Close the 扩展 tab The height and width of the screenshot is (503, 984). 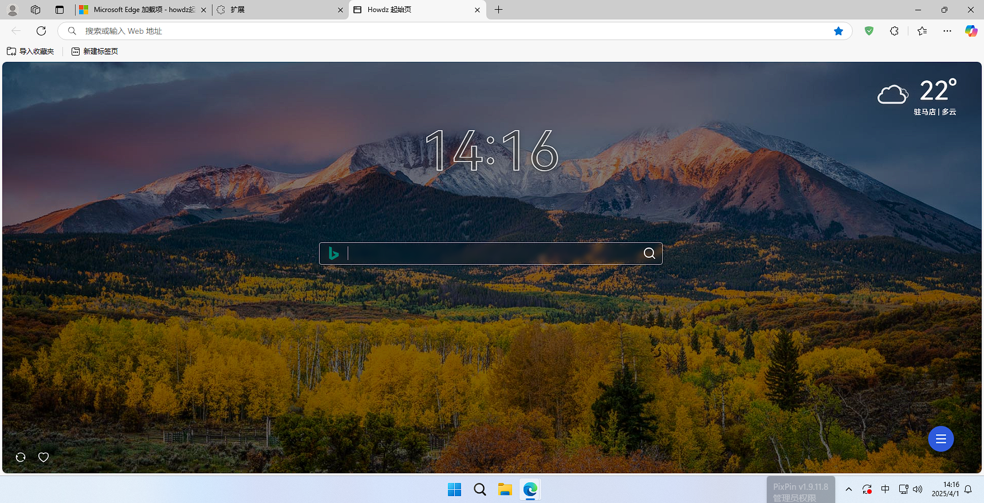[x=340, y=10]
